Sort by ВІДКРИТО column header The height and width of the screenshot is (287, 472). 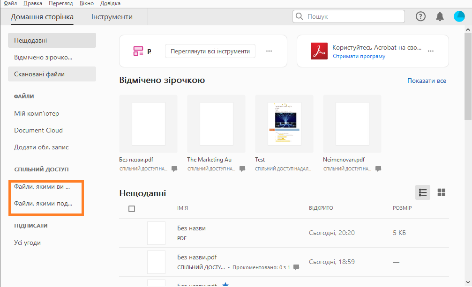pyautogui.click(x=321, y=208)
